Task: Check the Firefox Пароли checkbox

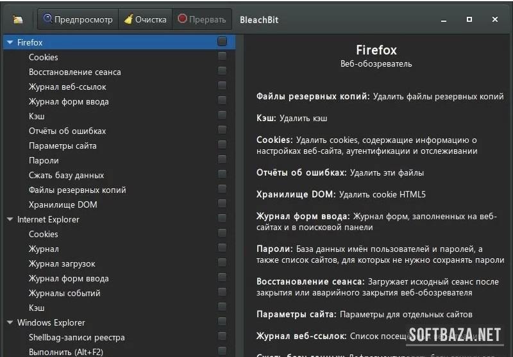Action: click(222, 160)
